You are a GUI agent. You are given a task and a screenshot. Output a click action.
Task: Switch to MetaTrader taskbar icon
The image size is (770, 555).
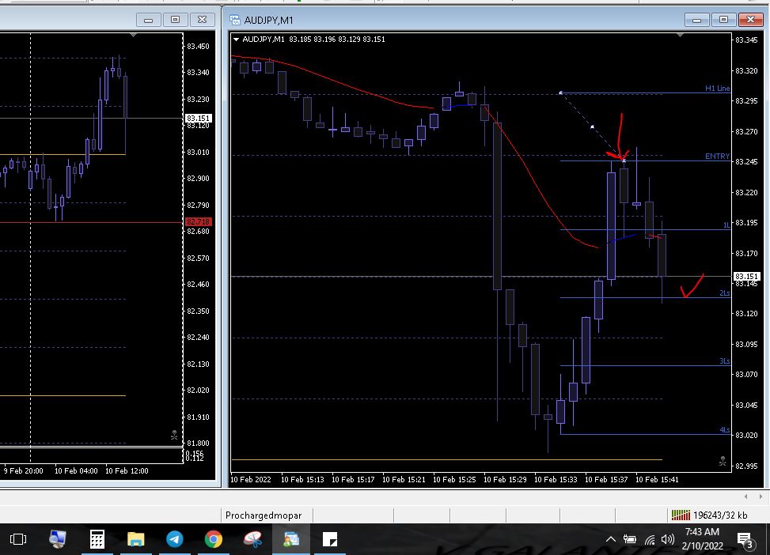pyautogui.click(x=291, y=539)
